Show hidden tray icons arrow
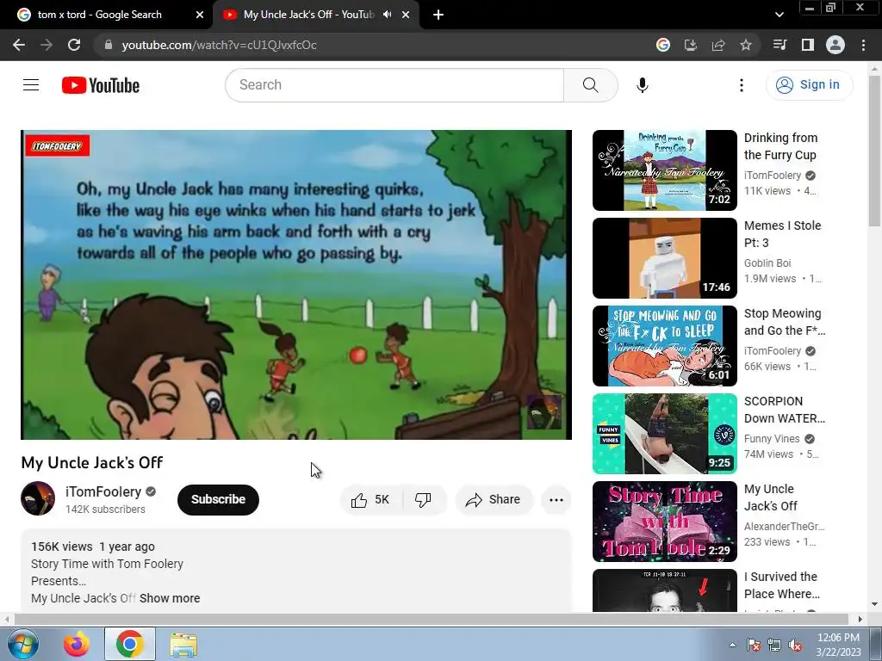 pos(732,645)
